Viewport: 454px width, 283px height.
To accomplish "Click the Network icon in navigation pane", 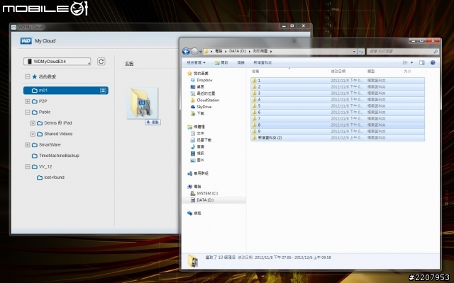I will [190, 214].
